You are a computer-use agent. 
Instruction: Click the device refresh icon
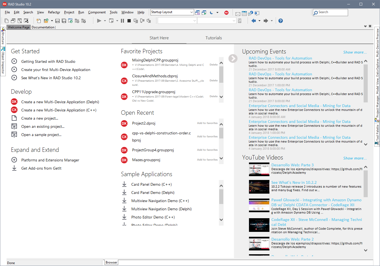pos(240,21)
